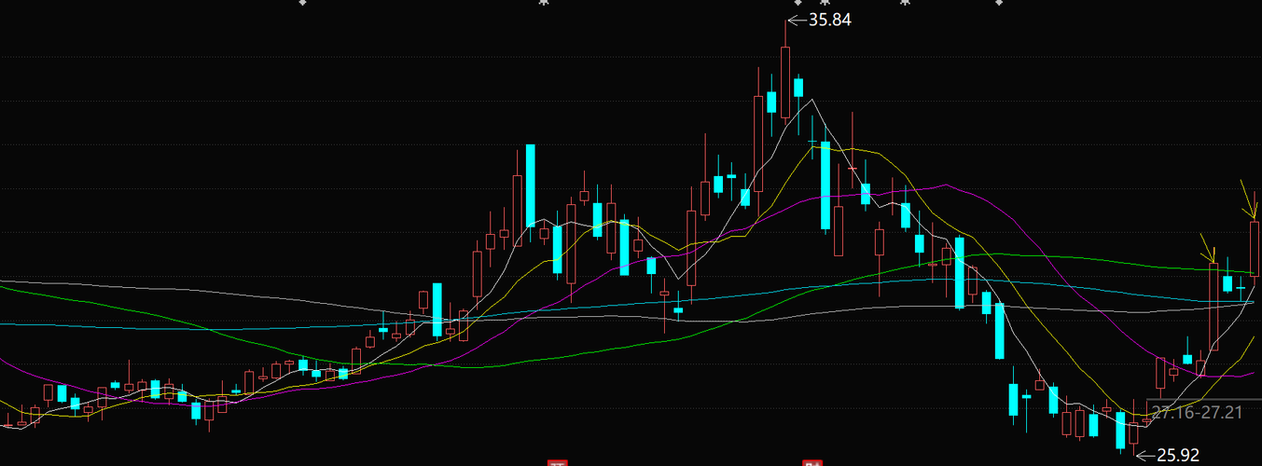This screenshot has height=466, width=1262.
Task: Select the peak candlestick marked 35.84
Action: [x=785, y=82]
